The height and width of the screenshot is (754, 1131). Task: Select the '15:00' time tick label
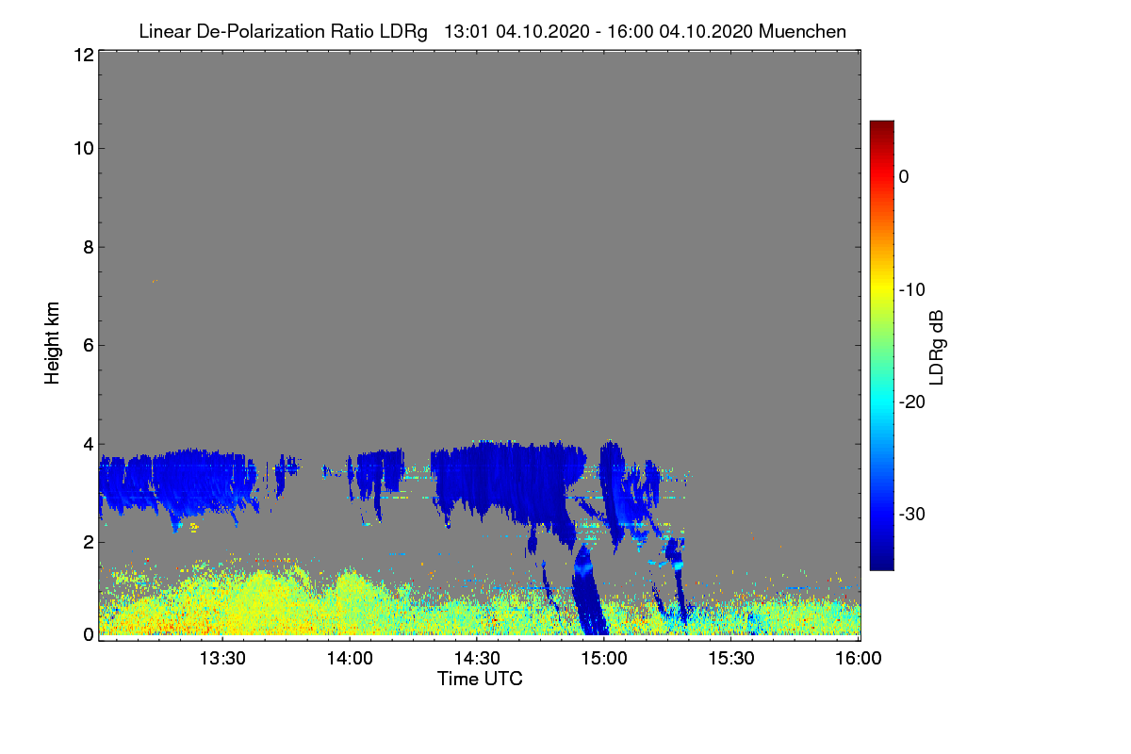[604, 659]
